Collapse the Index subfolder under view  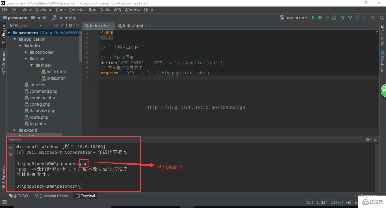(32, 65)
